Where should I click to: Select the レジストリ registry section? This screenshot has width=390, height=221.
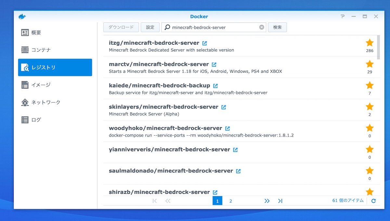pos(55,67)
